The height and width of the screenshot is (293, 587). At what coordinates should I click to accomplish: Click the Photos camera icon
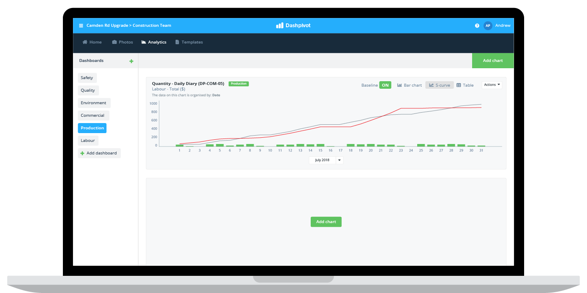(x=114, y=42)
